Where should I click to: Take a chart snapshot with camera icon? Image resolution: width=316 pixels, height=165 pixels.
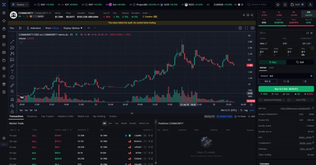(252, 28)
